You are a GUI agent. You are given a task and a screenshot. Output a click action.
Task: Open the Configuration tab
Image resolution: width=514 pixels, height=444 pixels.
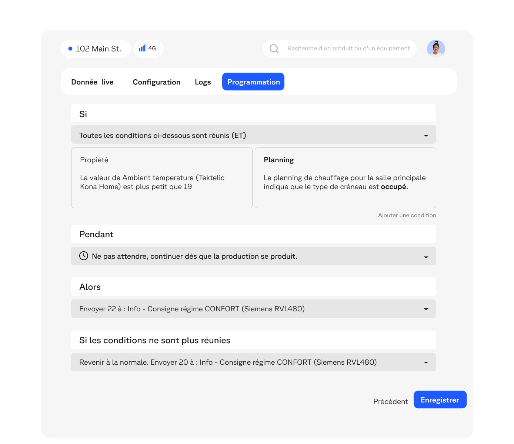pyautogui.click(x=156, y=82)
